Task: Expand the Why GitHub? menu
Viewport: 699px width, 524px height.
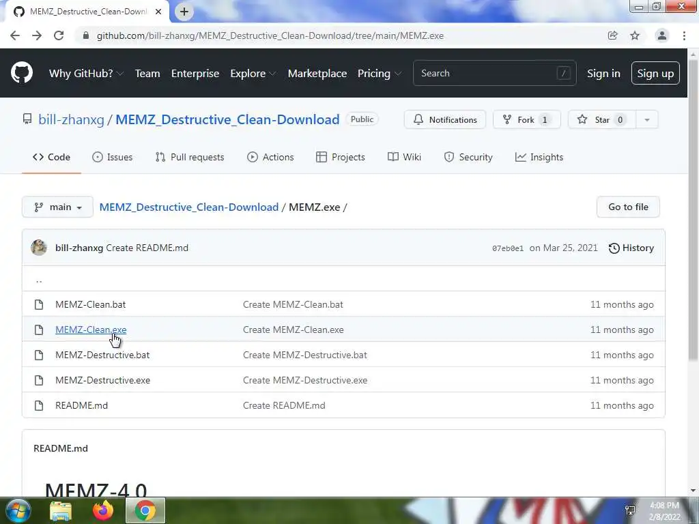Action: point(85,73)
